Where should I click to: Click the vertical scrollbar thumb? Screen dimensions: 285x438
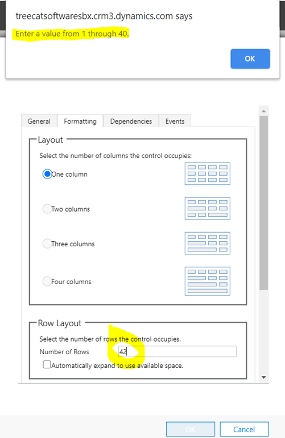click(263, 203)
